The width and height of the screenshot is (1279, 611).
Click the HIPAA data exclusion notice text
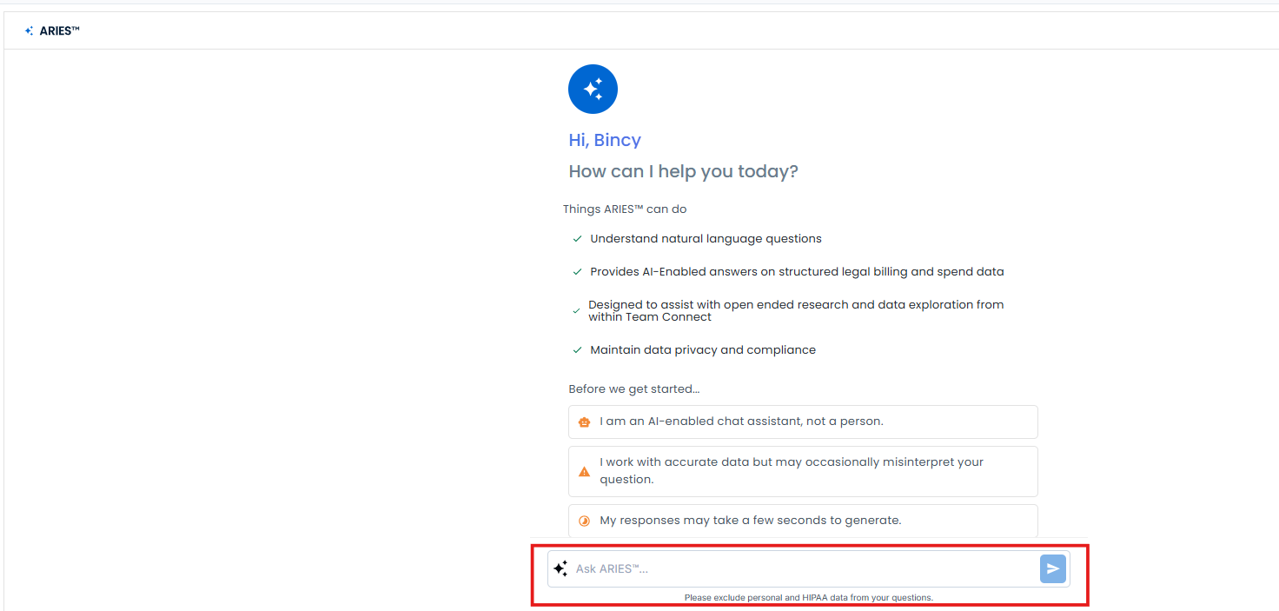[809, 598]
